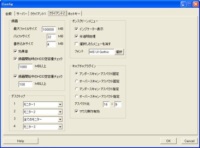Enable 選択したらメニューを消す checkbox
The height and width of the screenshot is (148, 200).
(x=76, y=44)
